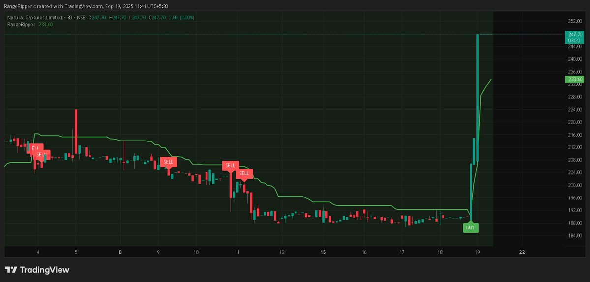Click the 252.00 price axis label
This screenshot has width=590, height=282.
click(575, 21)
